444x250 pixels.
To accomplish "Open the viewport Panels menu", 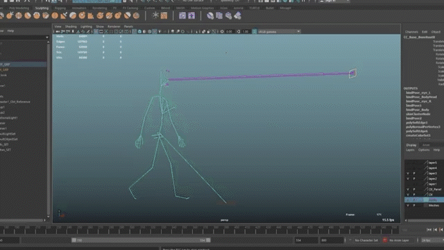I will pos(128,26).
